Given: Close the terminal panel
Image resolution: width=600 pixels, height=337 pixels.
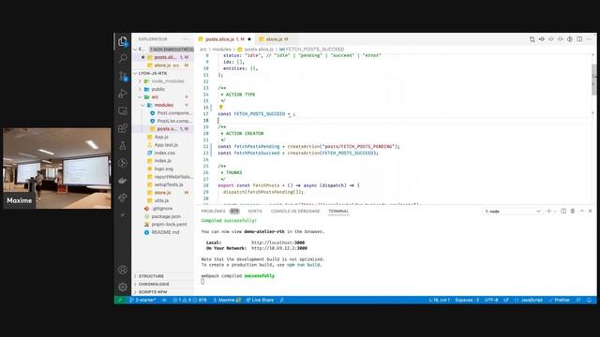Looking at the screenshot, I should [590, 211].
